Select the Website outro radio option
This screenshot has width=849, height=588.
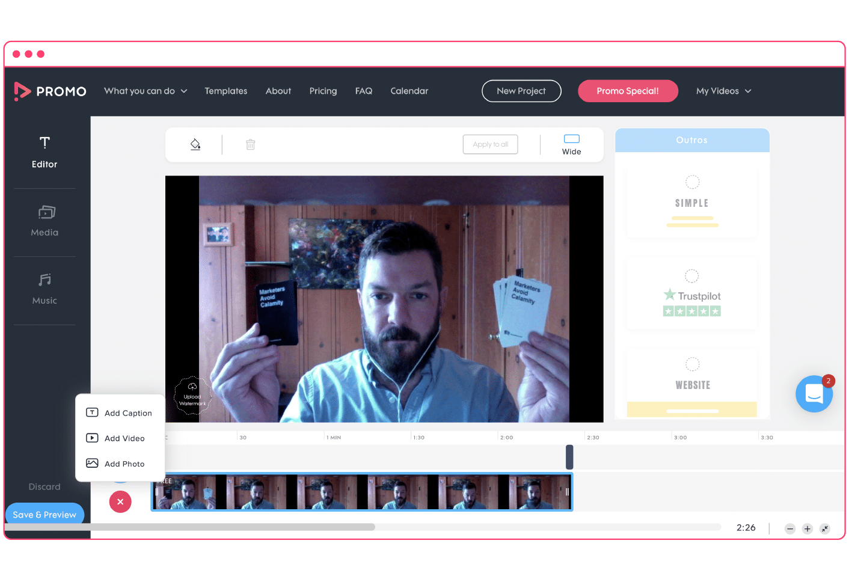[x=692, y=364]
